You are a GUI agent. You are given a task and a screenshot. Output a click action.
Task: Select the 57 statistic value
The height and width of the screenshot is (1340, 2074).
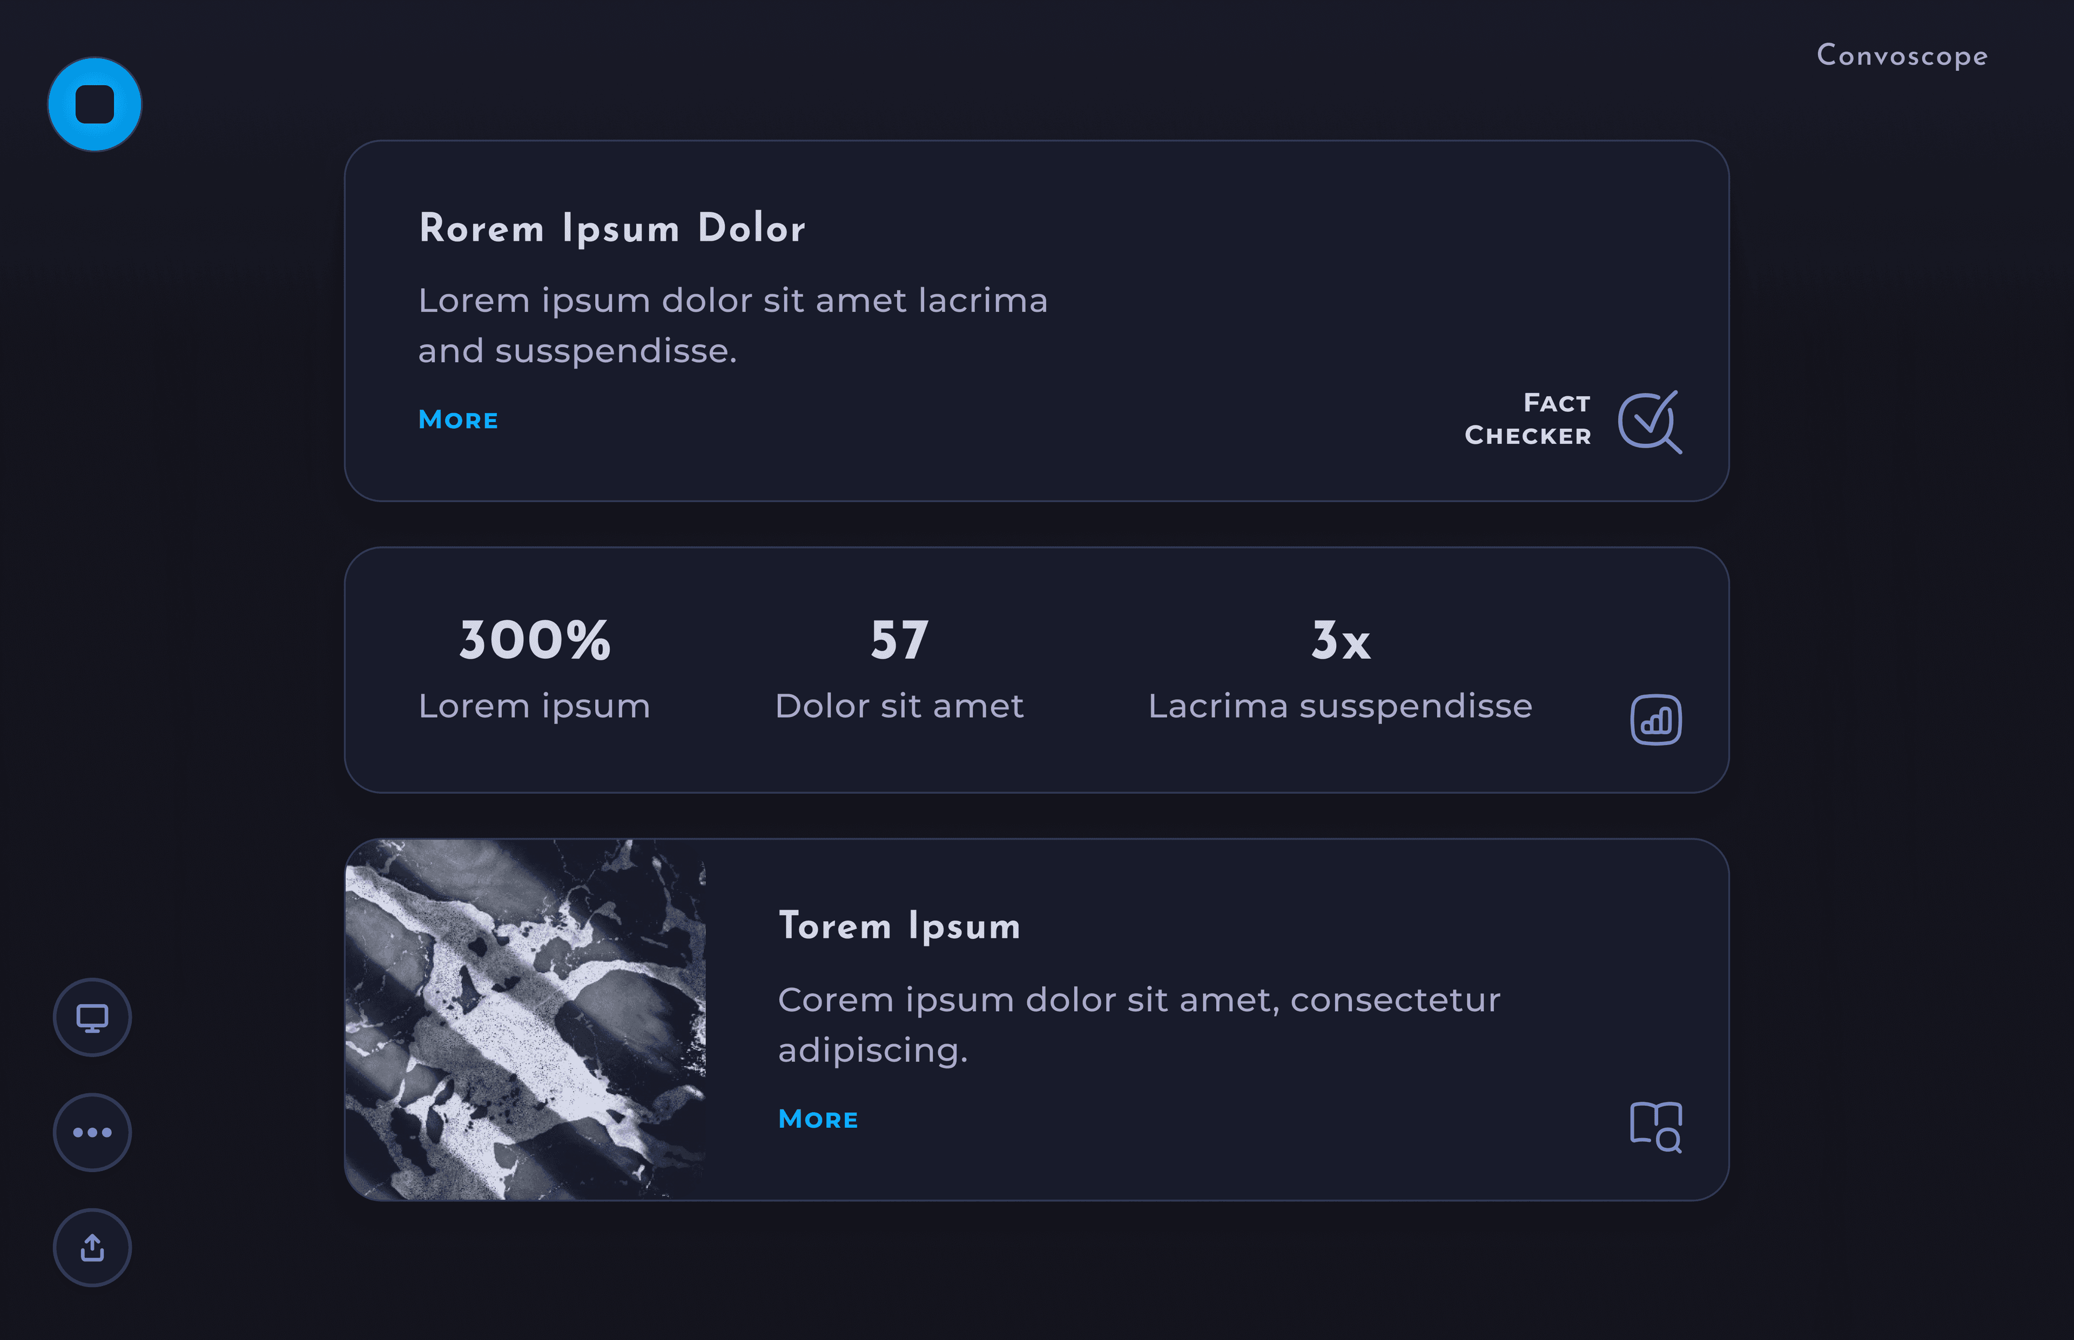coord(899,640)
